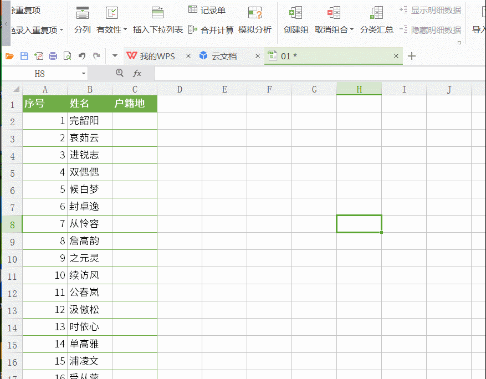486x379 pixels.
Task: Click the new tab plus button
Action: click(413, 56)
